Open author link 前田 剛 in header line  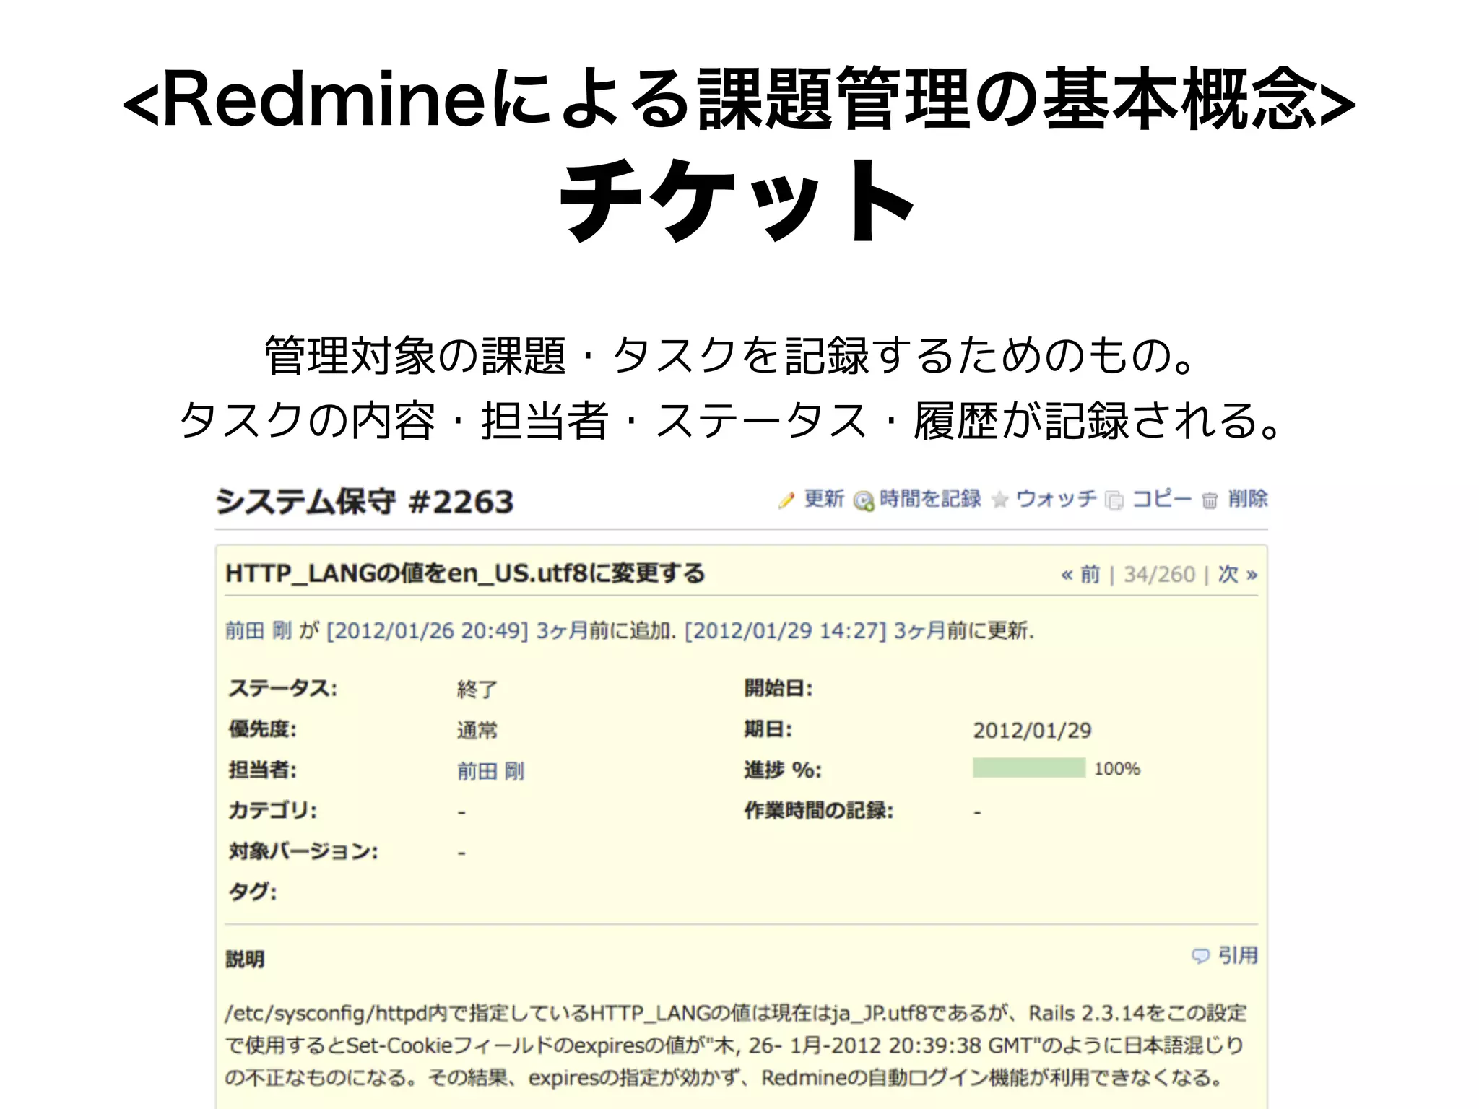point(259,630)
